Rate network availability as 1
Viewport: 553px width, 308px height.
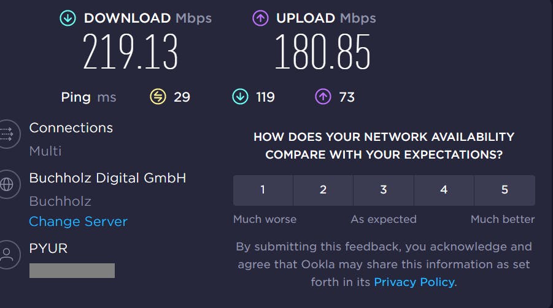point(263,190)
